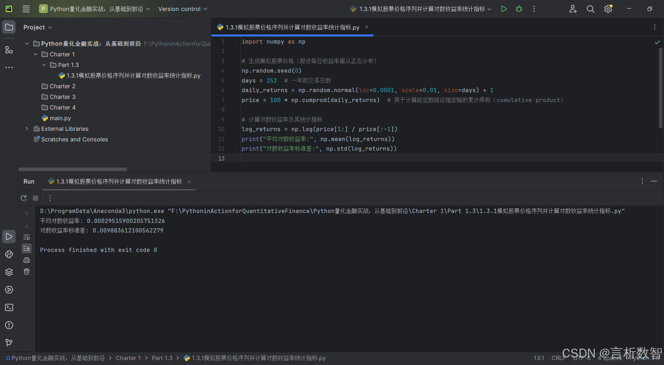Screen dimensions: 664x365
Task: Open the Git version control tool window
Action: click(9, 343)
